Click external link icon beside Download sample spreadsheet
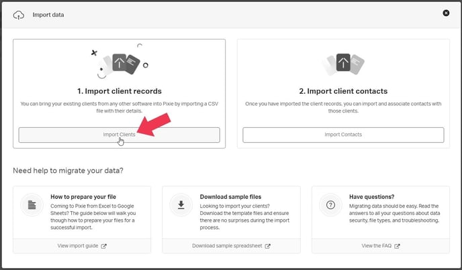Image resolution: width=462 pixels, height=270 pixels. [268, 246]
